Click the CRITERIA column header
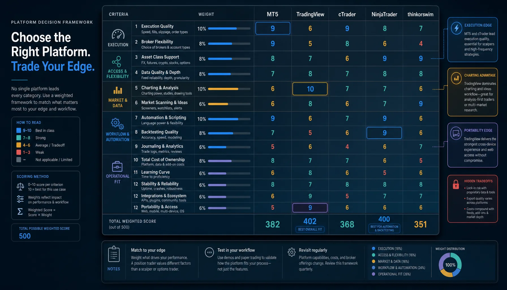Screen dimensions: 507x290 pyautogui.click(x=119, y=14)
